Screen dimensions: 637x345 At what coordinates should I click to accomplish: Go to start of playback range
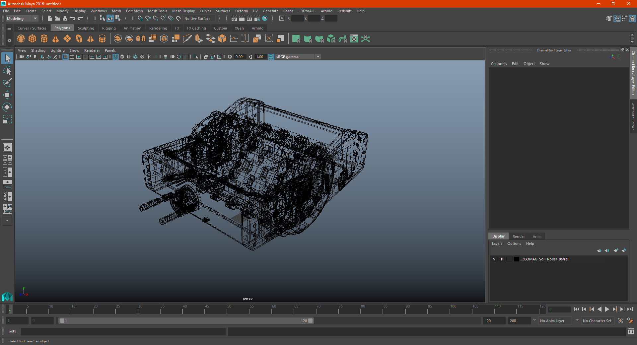click(x=577, y=309)
